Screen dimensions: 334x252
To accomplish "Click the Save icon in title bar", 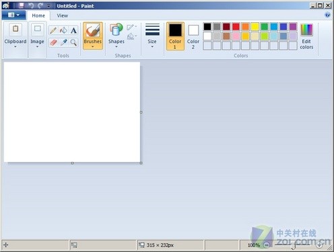I will coord(22,5).
